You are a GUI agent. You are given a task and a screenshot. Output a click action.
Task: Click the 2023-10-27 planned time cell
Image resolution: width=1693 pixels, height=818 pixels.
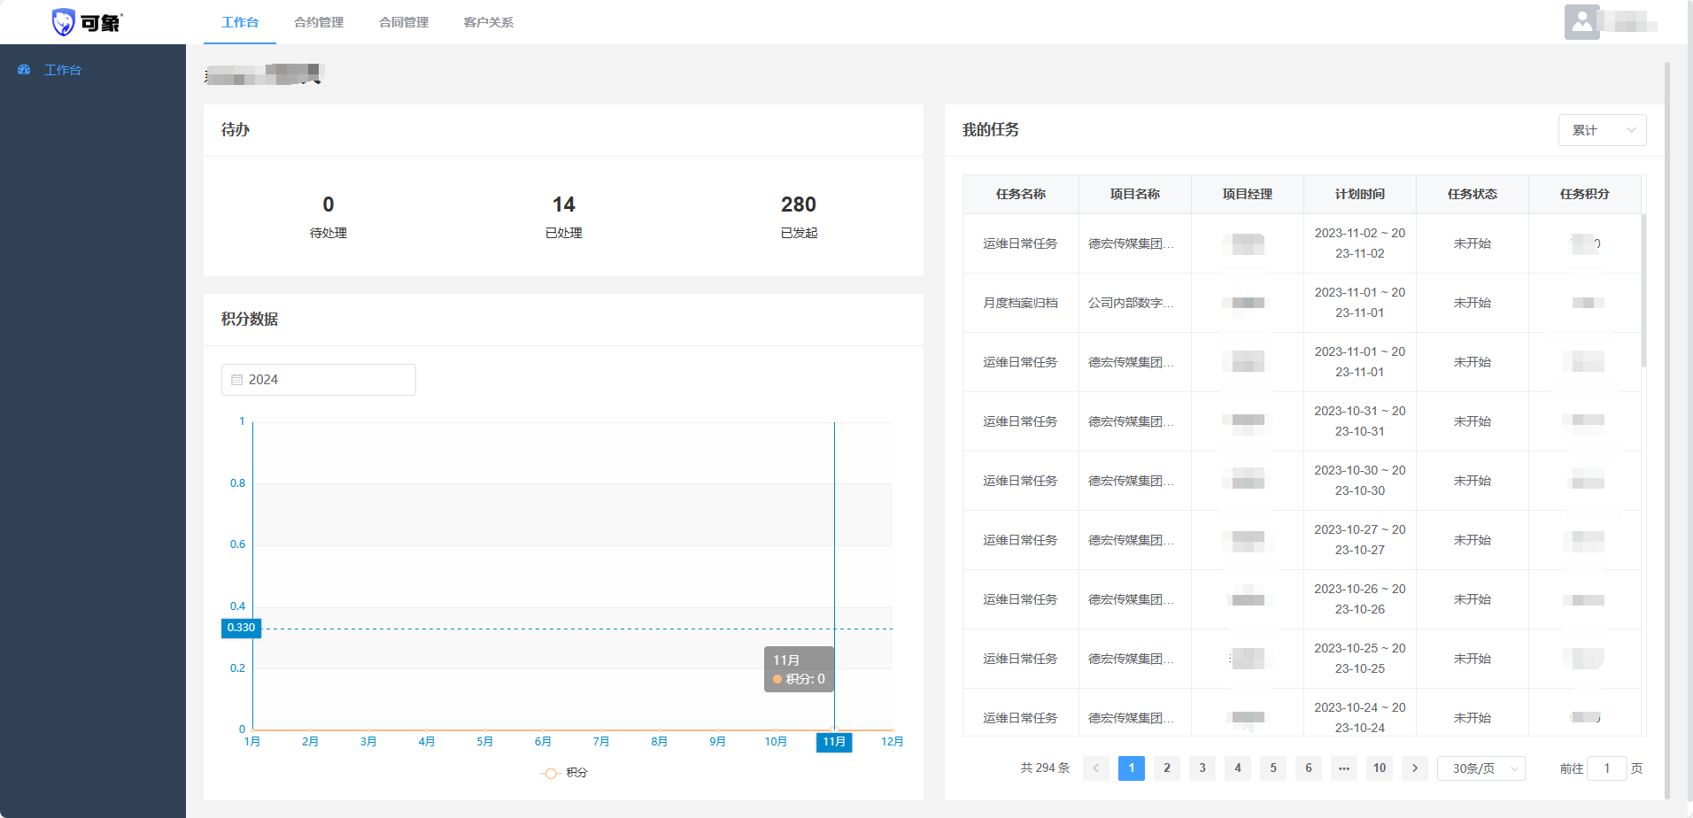pyautogui.click(x=1360, y=540)
